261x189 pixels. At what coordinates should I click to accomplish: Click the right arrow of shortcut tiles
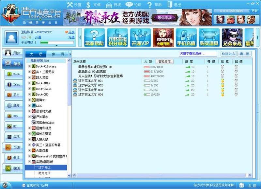point(257,38)
